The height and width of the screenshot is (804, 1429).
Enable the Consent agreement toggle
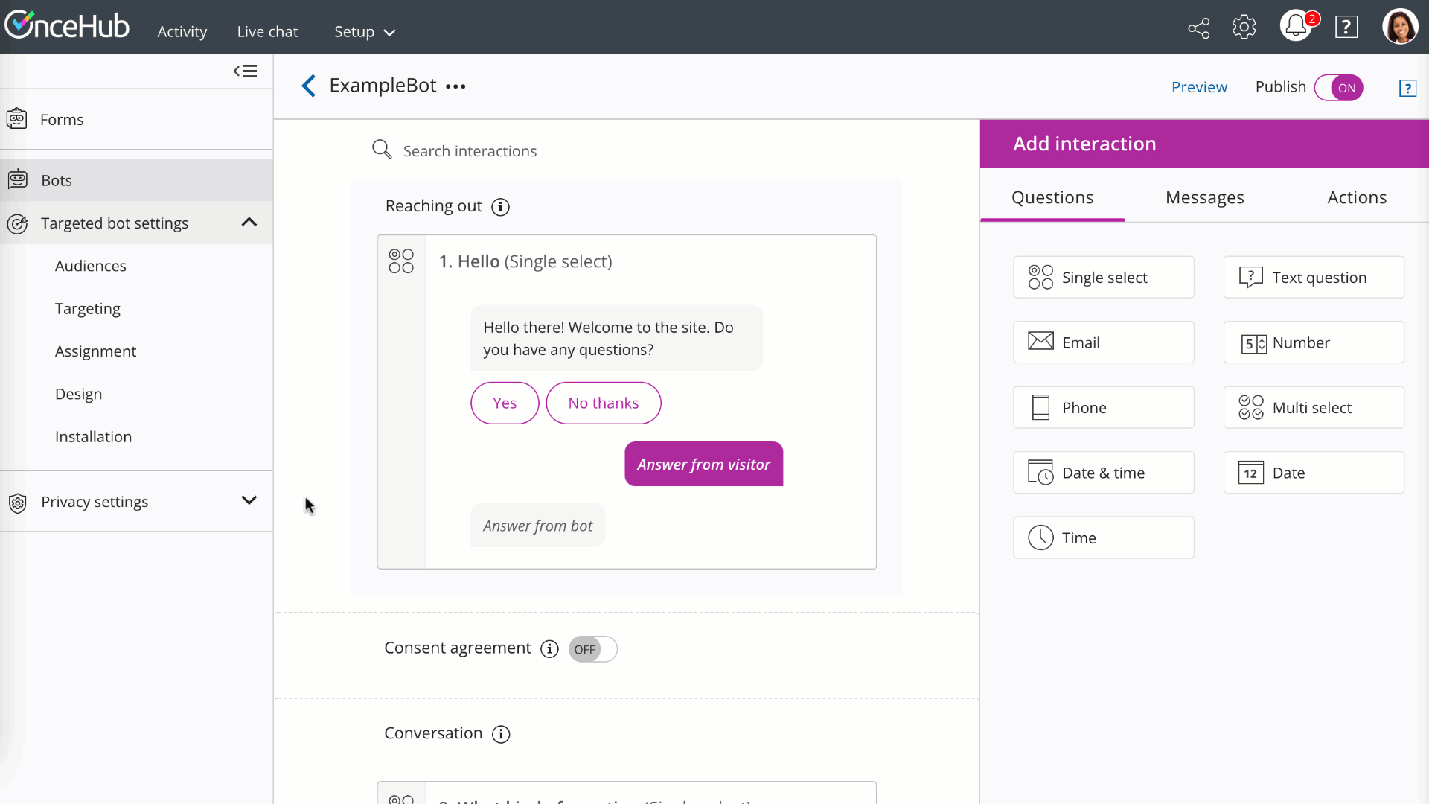[592, 649]
